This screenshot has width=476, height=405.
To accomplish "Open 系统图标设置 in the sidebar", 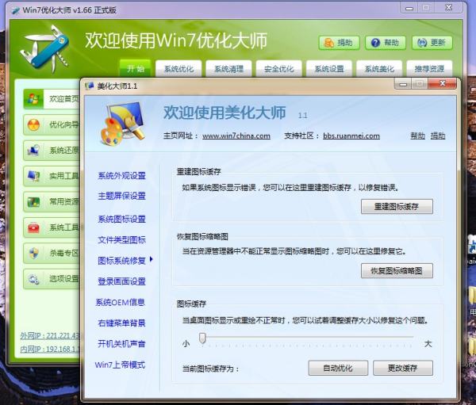I will [x=121, y=219].
